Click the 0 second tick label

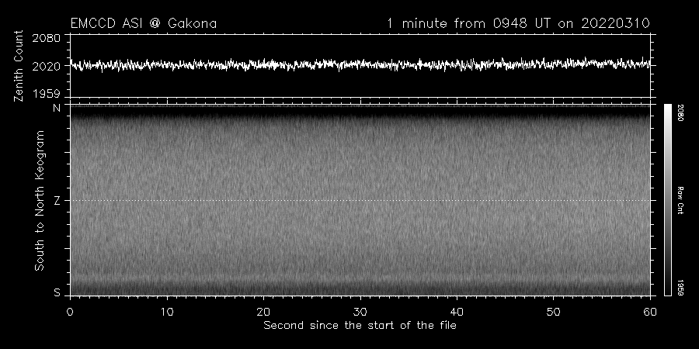pyautogui.click(x=70, y=312)
